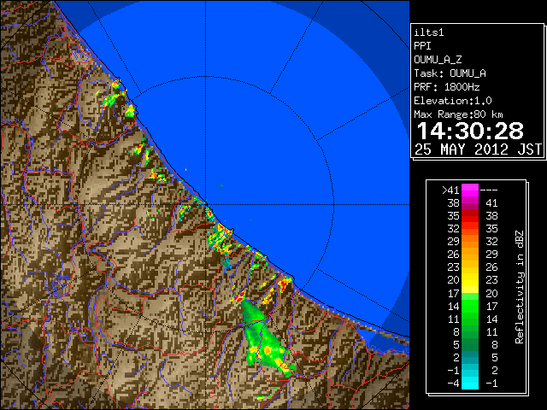Click the 'ilts1' label in info panel
The width and height of the screenshot is (547, 410).
click(429, 32)
